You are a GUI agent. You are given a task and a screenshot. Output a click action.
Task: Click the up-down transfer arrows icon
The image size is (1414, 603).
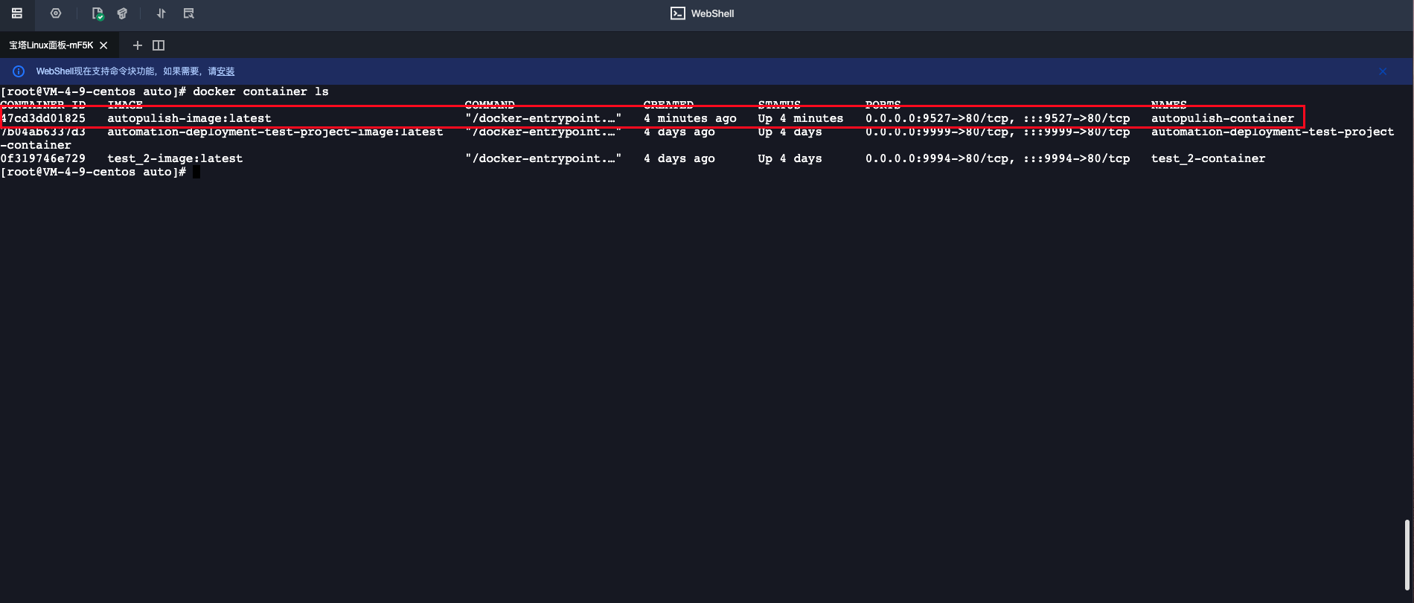161,13
